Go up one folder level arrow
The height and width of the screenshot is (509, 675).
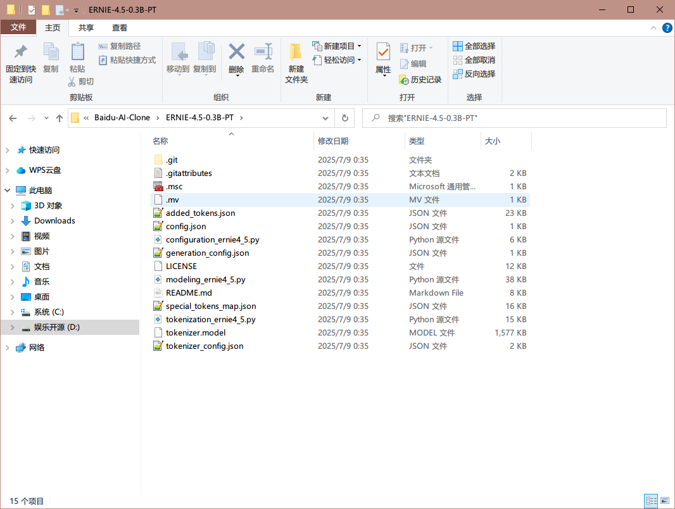pos(60,118)
